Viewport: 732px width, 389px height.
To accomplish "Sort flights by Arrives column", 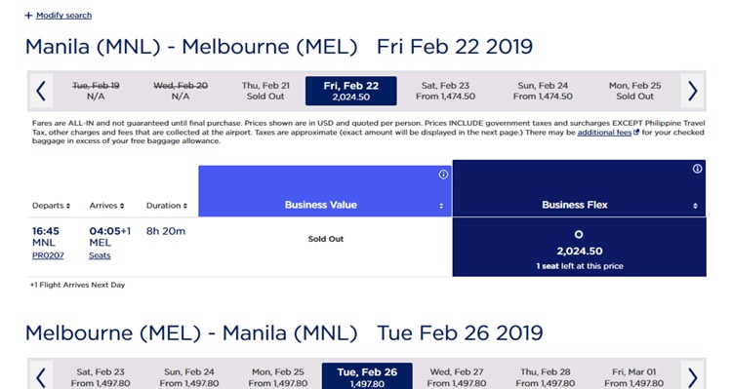I will [x=107, y=206].
